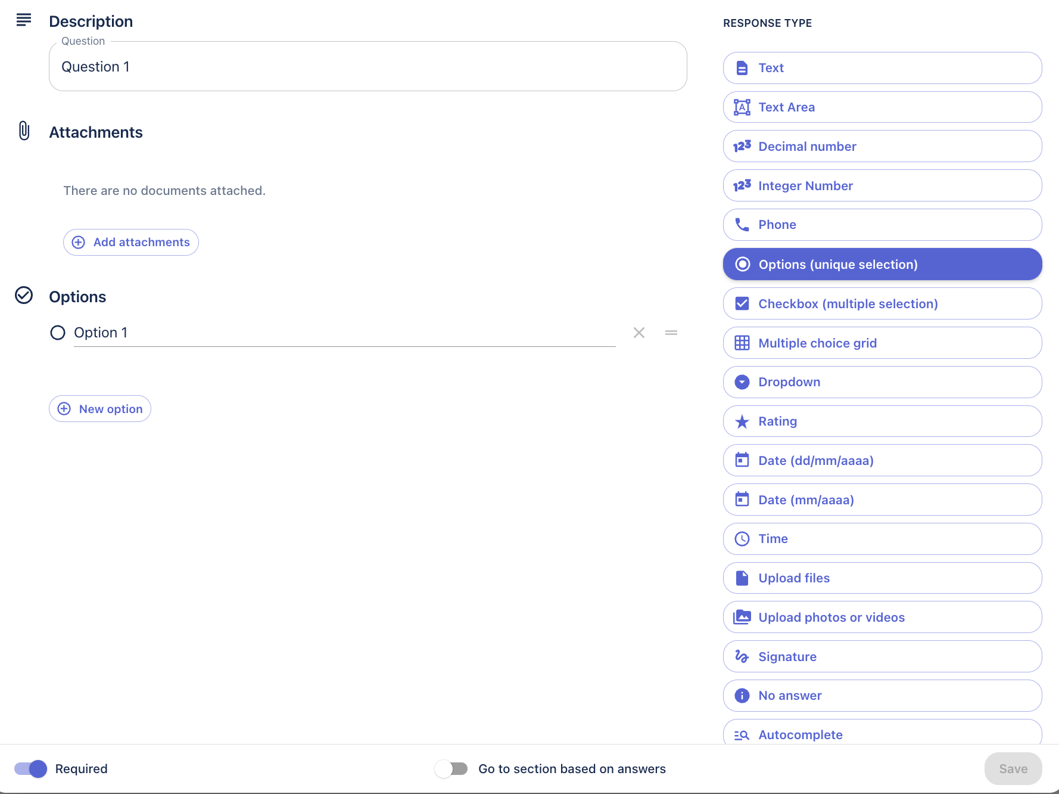
Task: Toggle the Required switch off
Action: (31, 769)
